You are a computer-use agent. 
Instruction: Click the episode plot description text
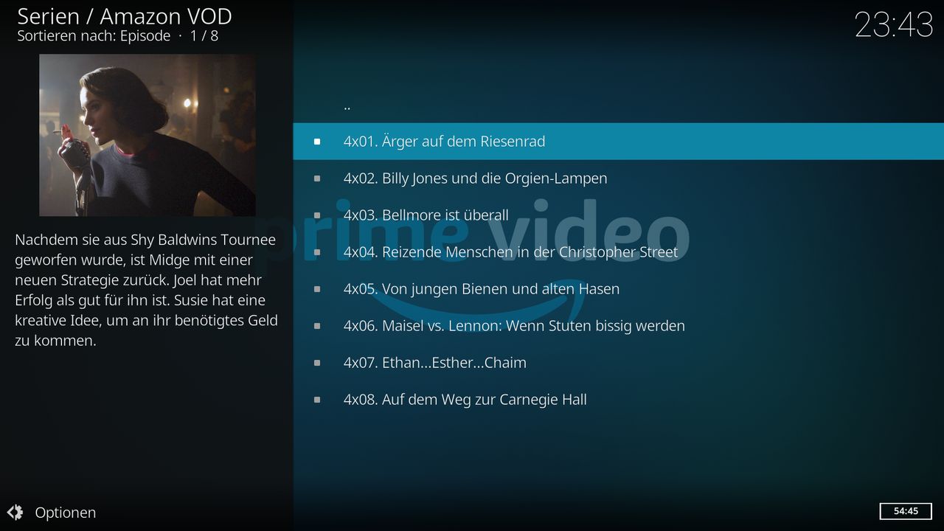pyautogui.click(x=146, y=290)
